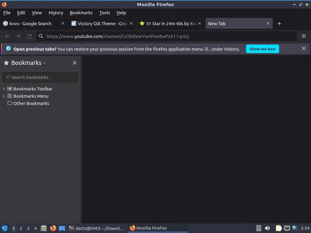Screen dimensions: 311x233
Task: Go forward using the forward arrow
Action: 18,36
